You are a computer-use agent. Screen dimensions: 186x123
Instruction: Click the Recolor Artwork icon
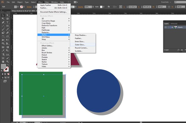click(108, 7)
